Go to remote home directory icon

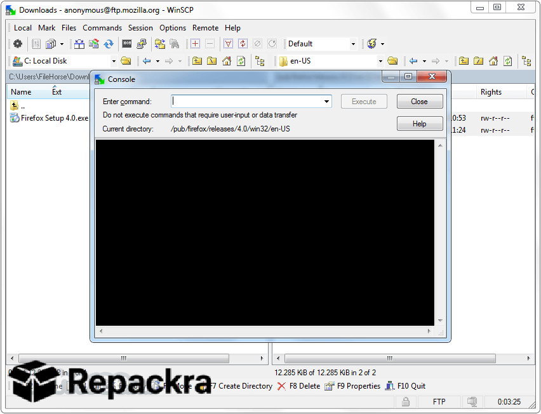coord(493,61)
